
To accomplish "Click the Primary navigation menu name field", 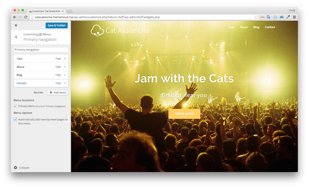I will click(x=41, y=50).
